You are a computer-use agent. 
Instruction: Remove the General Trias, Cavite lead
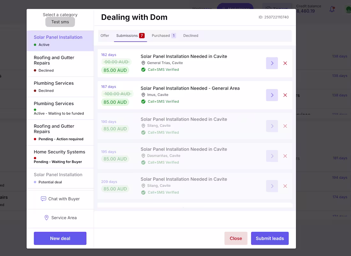(x=285, y=63)
